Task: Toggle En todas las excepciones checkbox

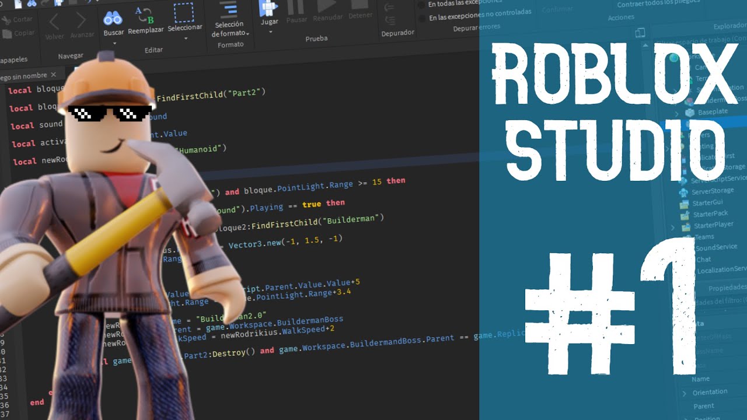Action: click(x=421, y=5)
